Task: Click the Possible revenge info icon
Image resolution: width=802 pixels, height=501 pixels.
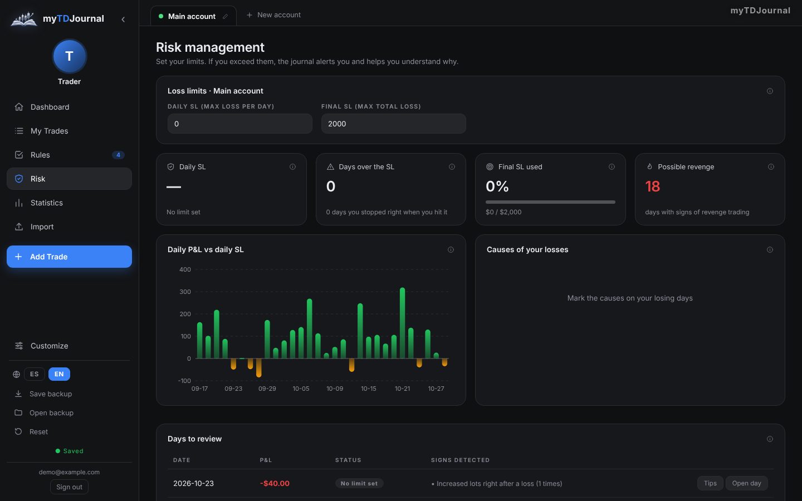Action: point(771,166)
